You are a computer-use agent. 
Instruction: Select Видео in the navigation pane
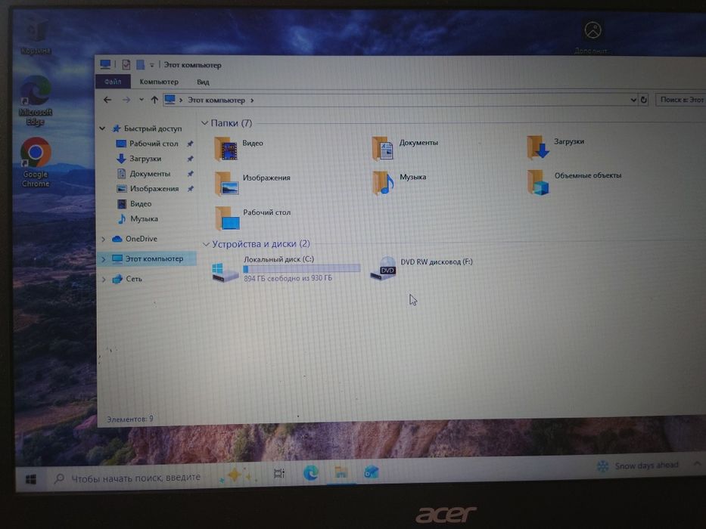pos(141,204)
